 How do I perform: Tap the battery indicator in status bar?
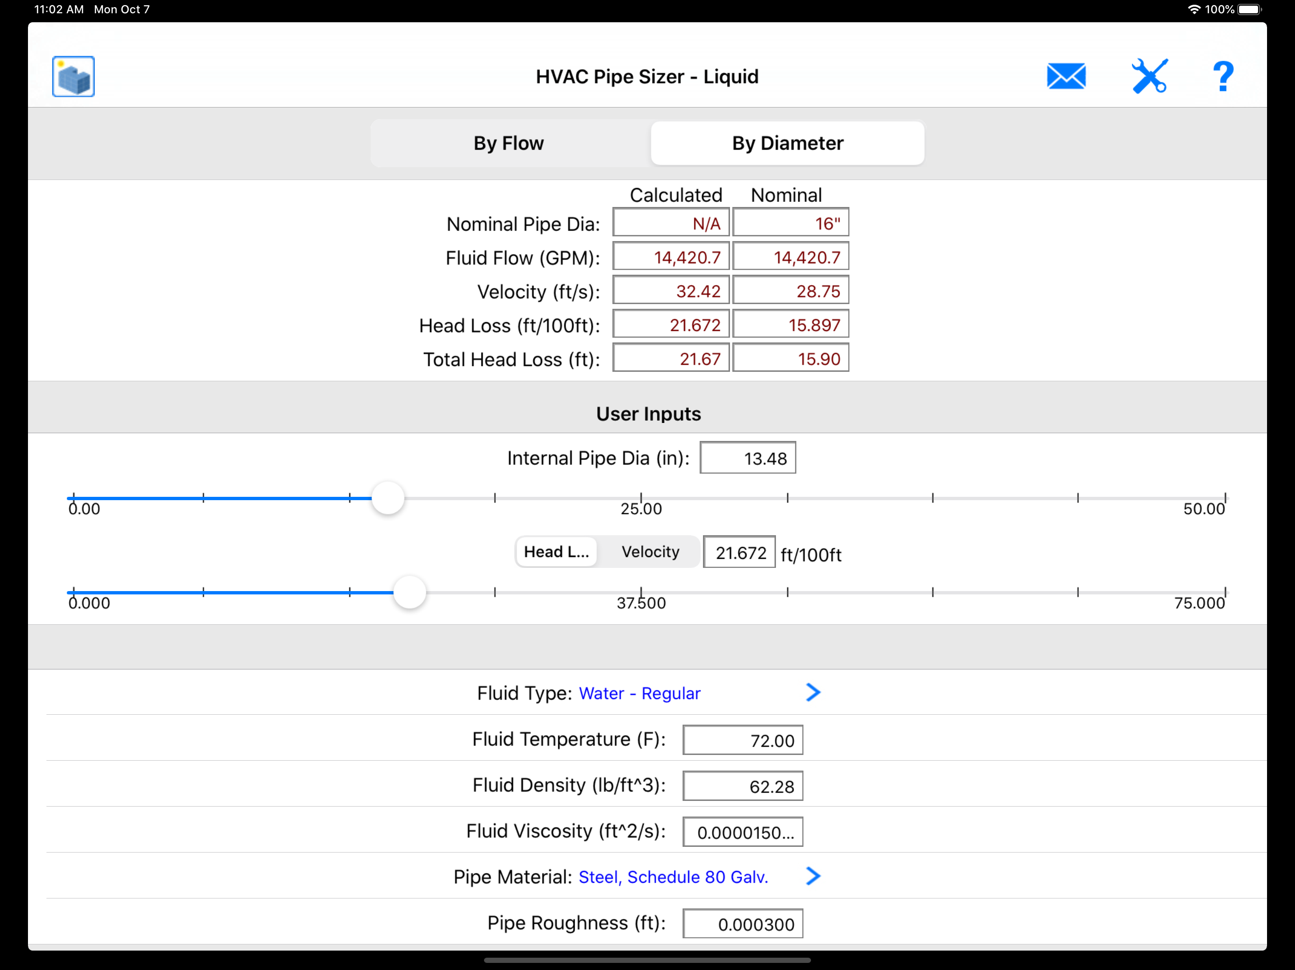1249,9
